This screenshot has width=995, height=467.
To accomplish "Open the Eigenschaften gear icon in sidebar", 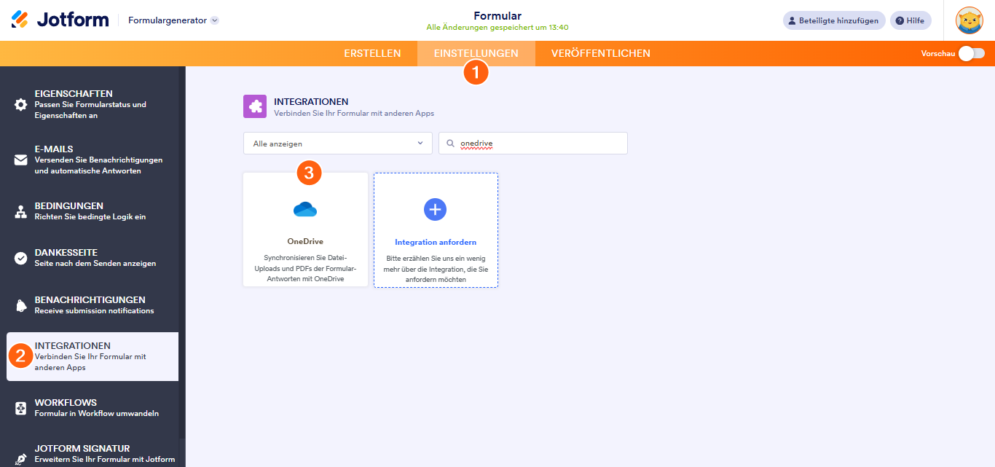I will 21,103.
